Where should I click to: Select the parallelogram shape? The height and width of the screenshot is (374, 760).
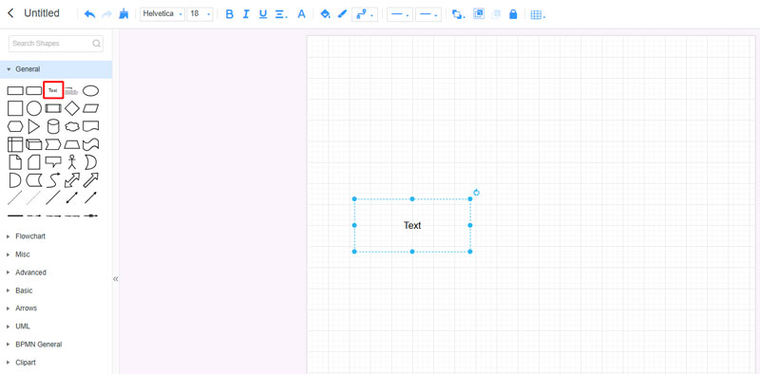90,108
